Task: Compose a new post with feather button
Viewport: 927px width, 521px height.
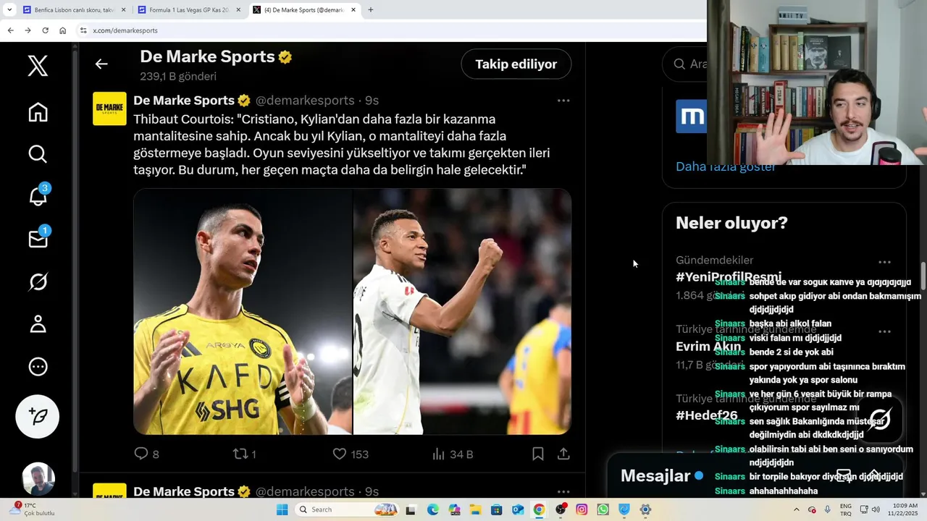Action: click(38, 416)
